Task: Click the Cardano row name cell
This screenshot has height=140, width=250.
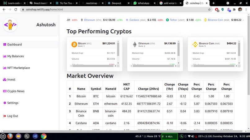Action: click(x=81, y=123)
